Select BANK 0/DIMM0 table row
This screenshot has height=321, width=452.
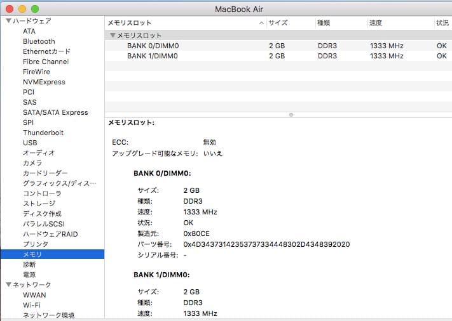click(x=278, y=46)
